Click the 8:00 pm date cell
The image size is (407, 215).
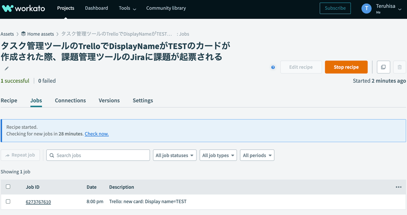[x=95, y=202]
